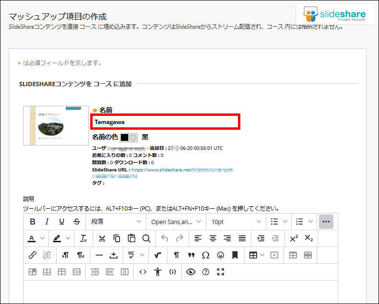Align text right
379x304 pixels.
(x=227, y=238)
